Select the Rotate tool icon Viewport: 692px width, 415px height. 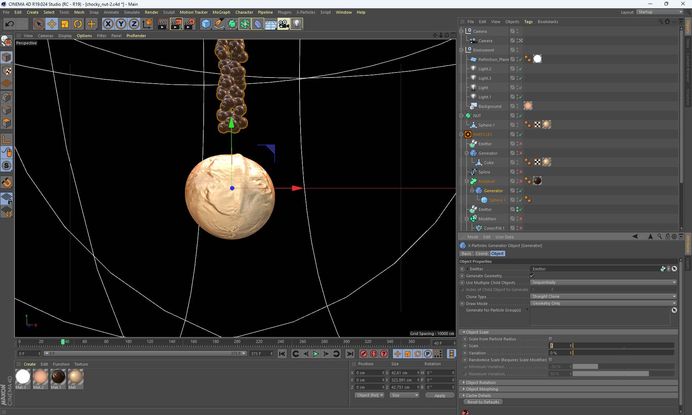[x=78, y=24]
